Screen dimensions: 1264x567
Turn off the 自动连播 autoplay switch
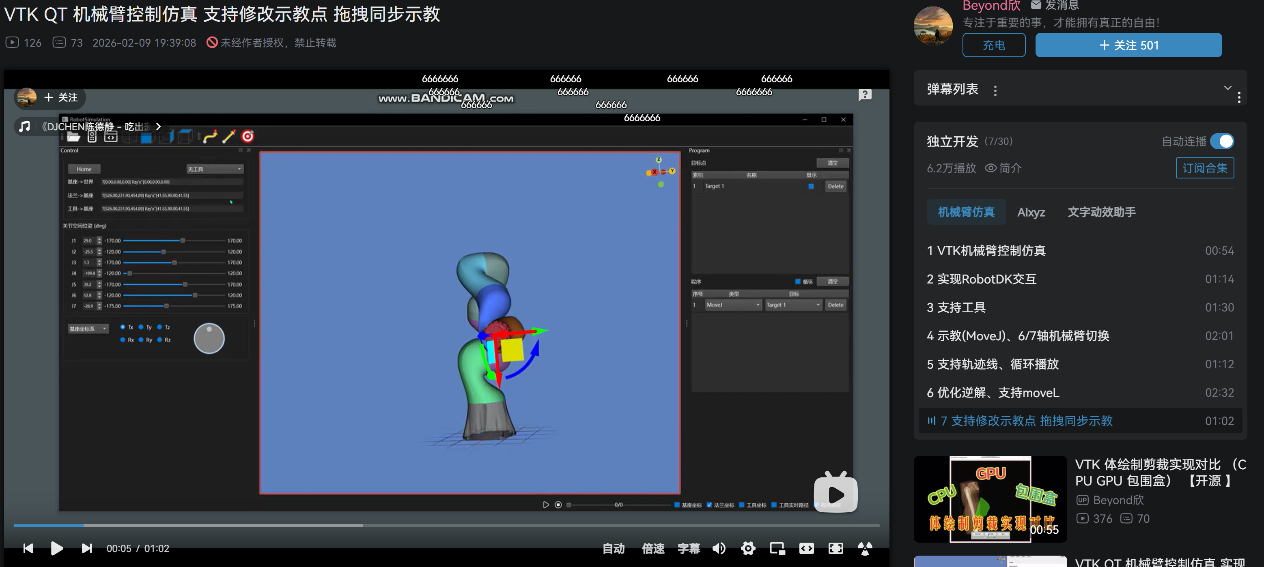pos(1221,141)
